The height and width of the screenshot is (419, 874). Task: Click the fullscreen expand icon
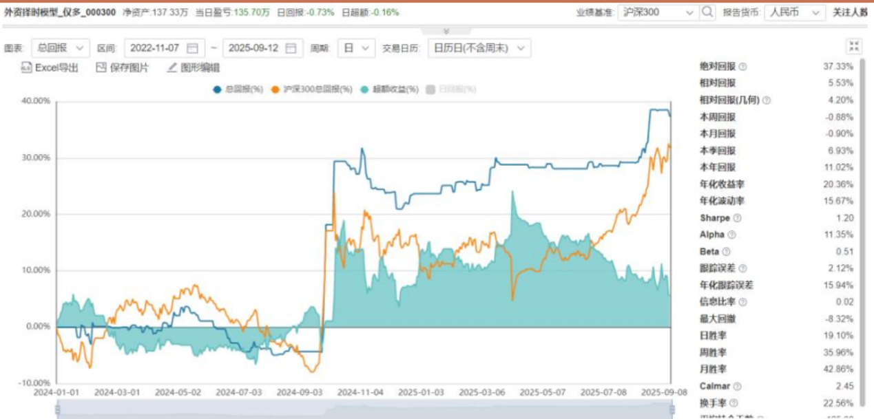854,47
